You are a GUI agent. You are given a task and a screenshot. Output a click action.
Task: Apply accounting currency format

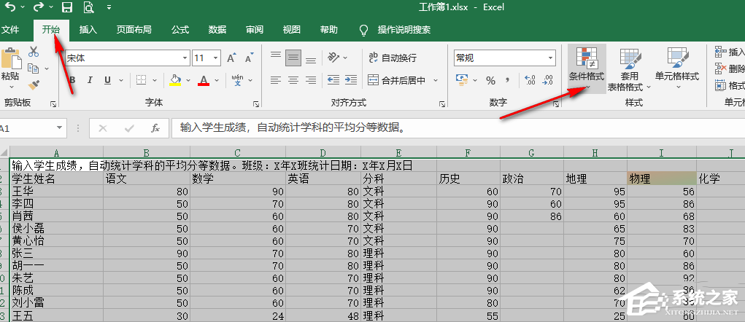pos(461,79)
